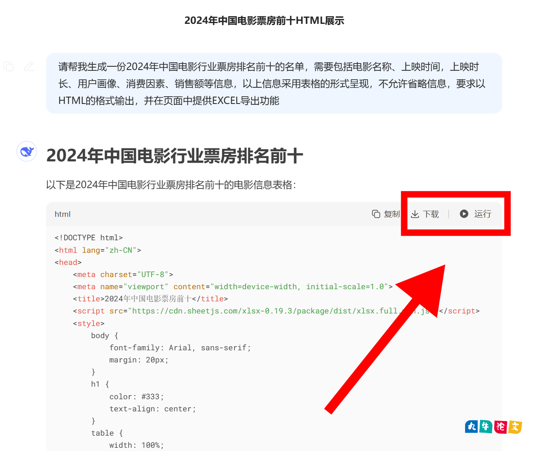Click the chat title 2024年中国电影票房前十HTML展示
546x451 pixels.
coord(265,21)
